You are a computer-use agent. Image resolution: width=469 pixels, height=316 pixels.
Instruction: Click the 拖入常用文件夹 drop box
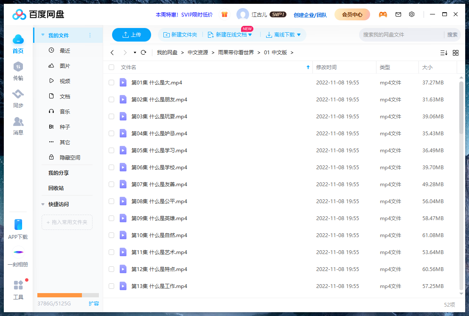coord(67,222)
